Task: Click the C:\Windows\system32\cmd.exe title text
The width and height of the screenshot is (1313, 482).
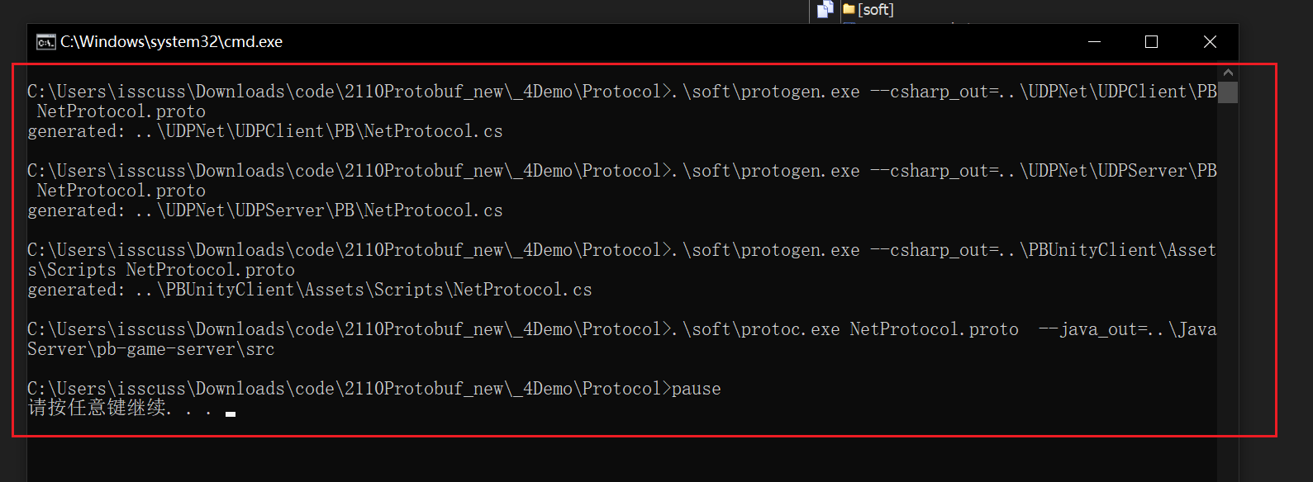Action: click(171, 42)
